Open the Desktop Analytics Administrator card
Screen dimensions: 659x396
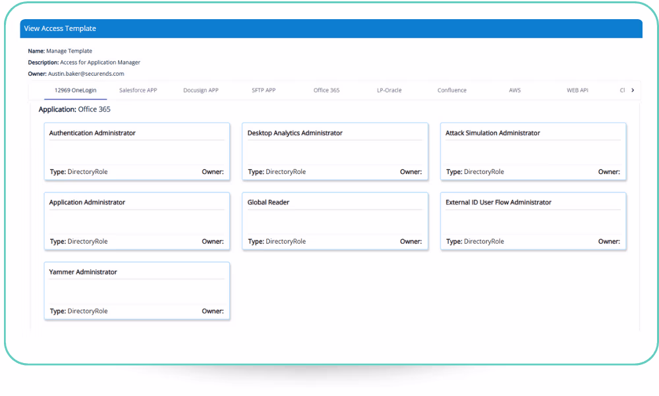pyautogui.click(x=335, y=152)
